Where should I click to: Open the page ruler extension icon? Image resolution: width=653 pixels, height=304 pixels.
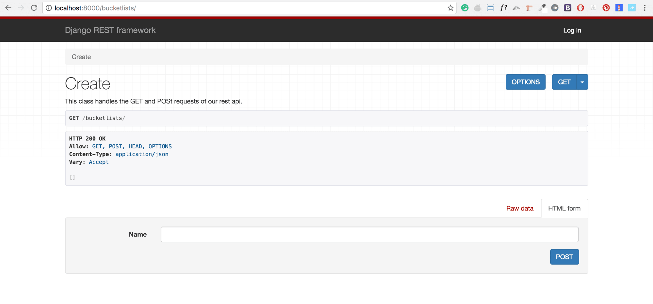(529, 8)
